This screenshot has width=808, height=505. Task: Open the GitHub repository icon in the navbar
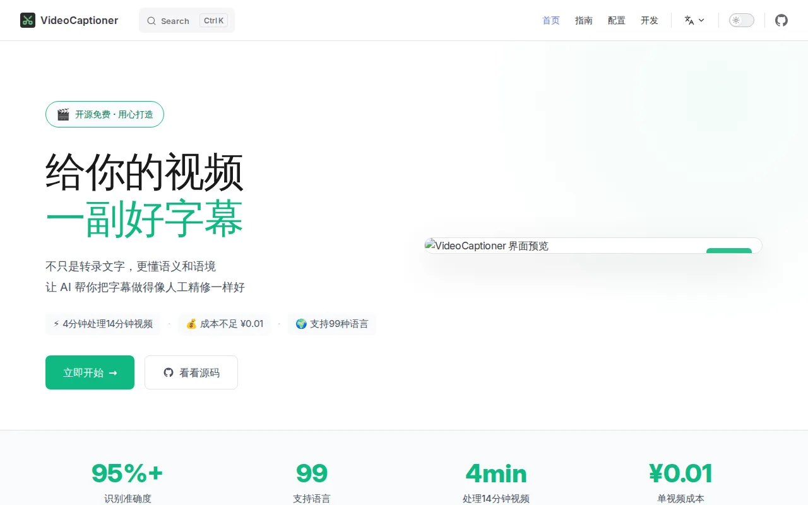(781, 20)
